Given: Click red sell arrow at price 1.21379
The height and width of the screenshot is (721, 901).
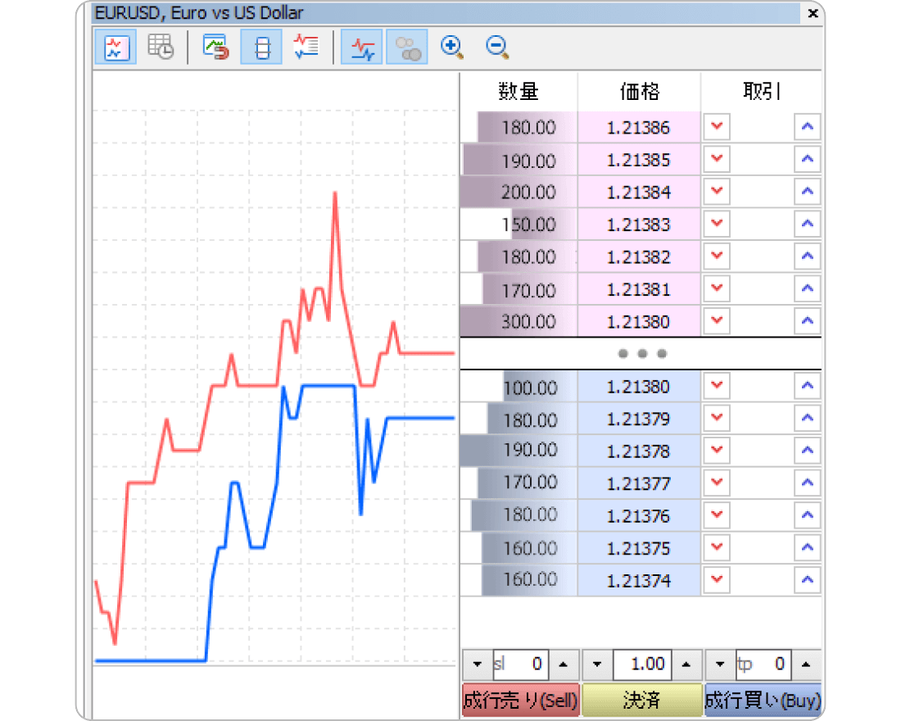Looking at the screenshot, I should (716, 417).
